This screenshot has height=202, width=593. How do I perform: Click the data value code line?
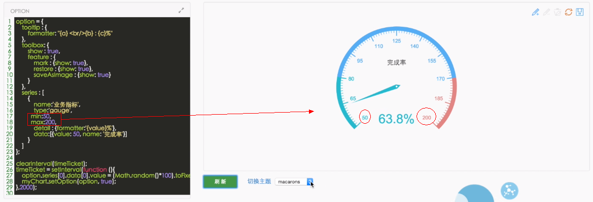80,134
